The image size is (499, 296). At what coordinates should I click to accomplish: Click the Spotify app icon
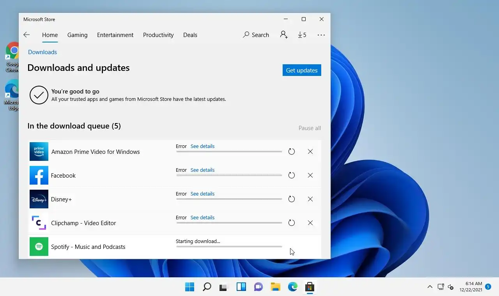point(39,247)
